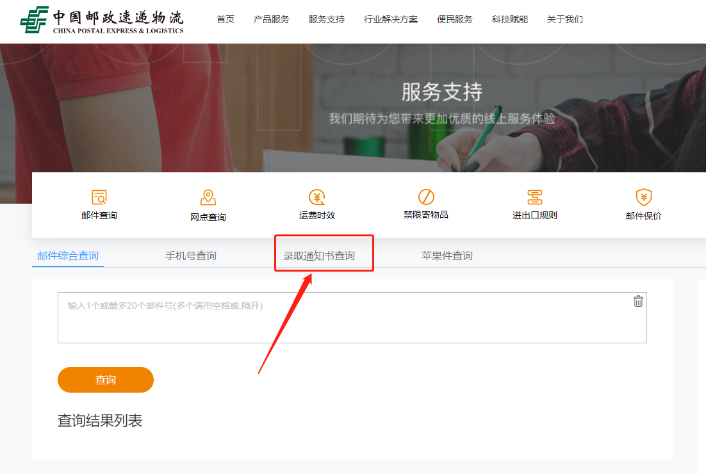Image resolution: width=706 pixels, height=474 pixels.
Task: Click the 服务支持 banner title
Action: click(442, 92)
